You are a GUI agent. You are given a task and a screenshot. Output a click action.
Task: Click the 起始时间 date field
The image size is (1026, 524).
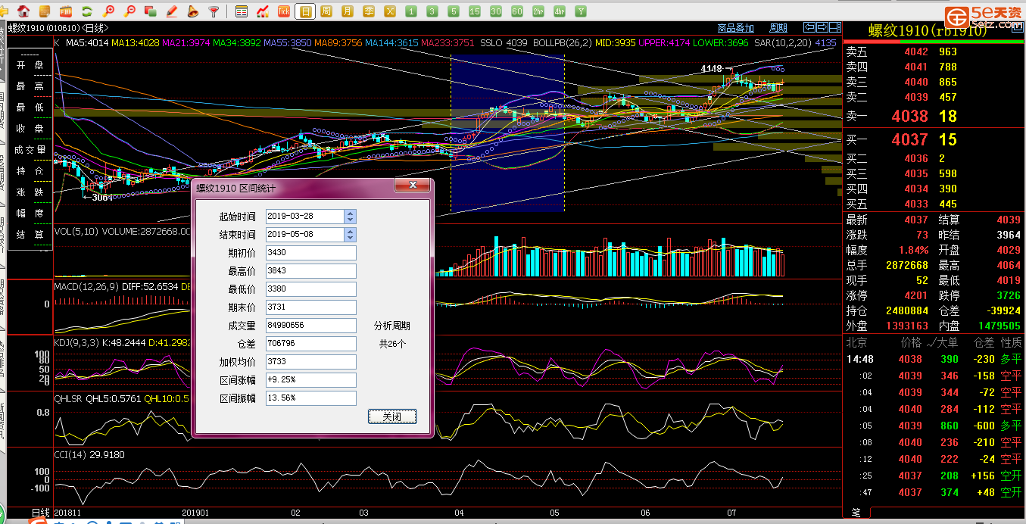pos(304,217)
